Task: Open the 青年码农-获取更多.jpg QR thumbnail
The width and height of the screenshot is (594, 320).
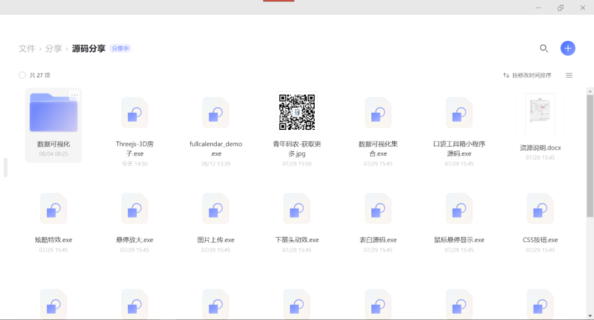Action: coord(296,112)
